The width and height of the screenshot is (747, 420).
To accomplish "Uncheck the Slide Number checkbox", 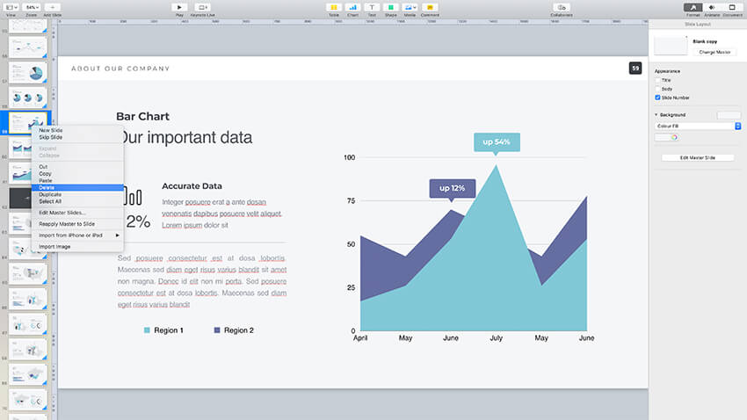I will (x=658, y=98).
